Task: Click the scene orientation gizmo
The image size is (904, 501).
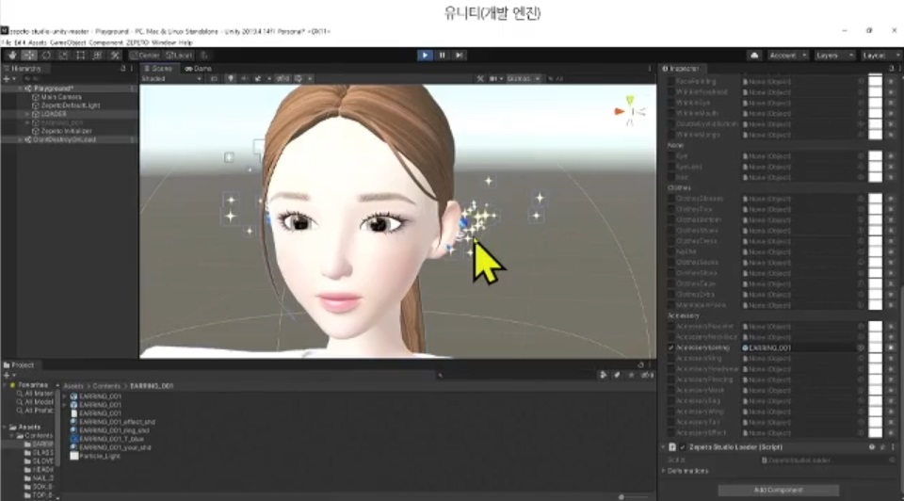Action: (630, 111)
